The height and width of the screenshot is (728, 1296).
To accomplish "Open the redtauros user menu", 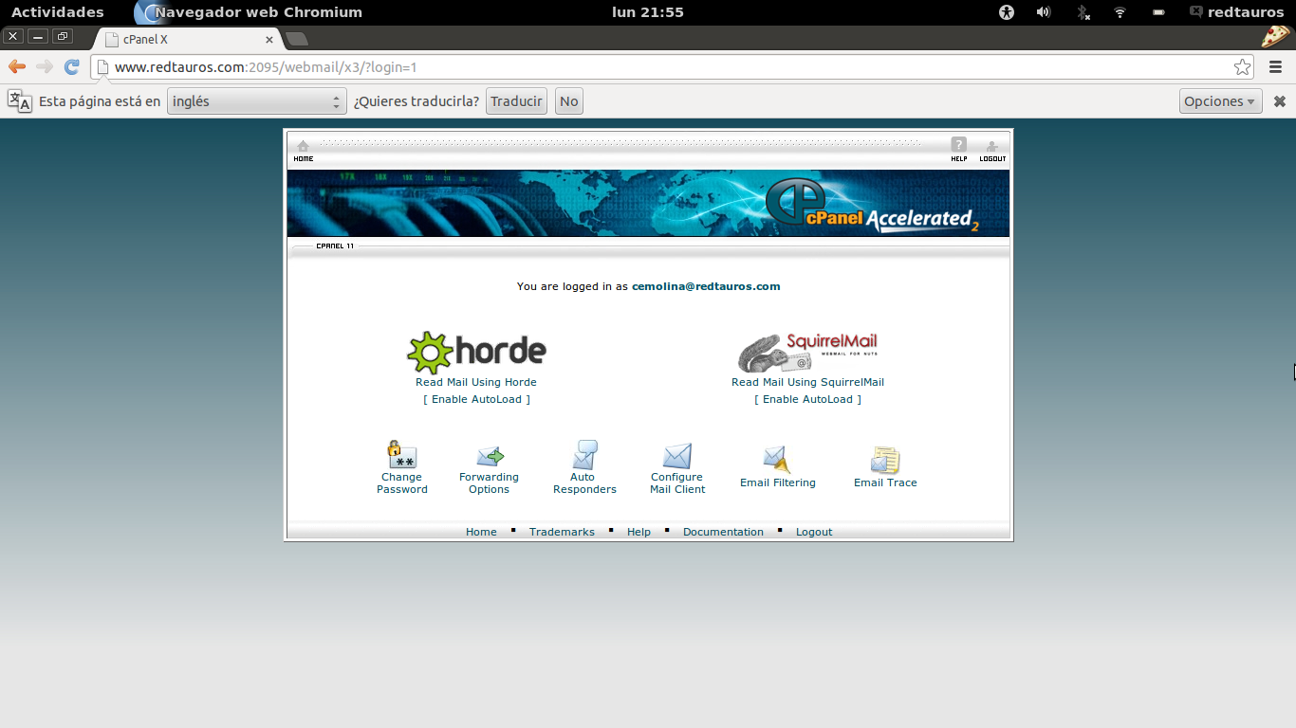I will click(1236, 12).
